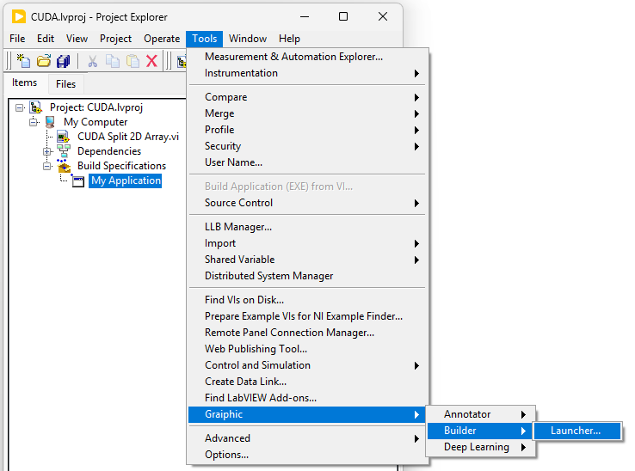The height and width of the screenshot is (471, 635).
Task: Click the Open Project folder icon
Action: tap(43, 61)
